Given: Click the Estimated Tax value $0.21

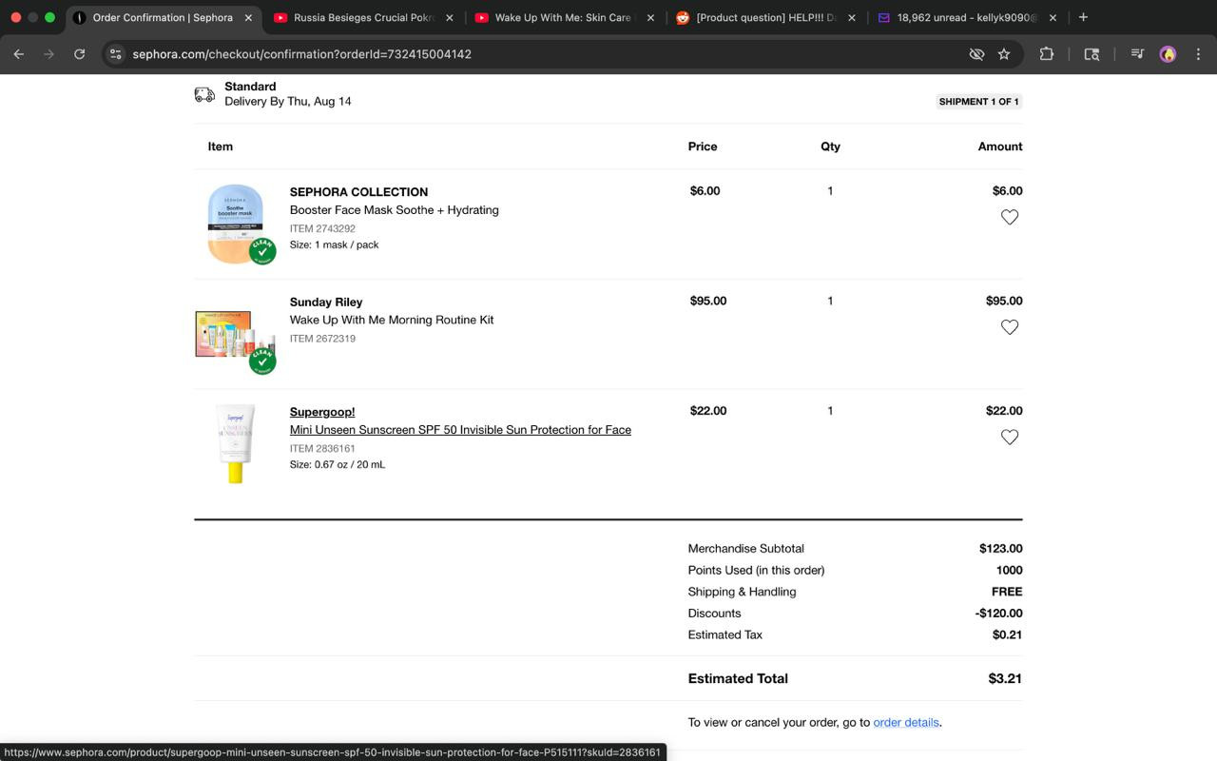Looking at the screenshot, I should (1007, 635).
